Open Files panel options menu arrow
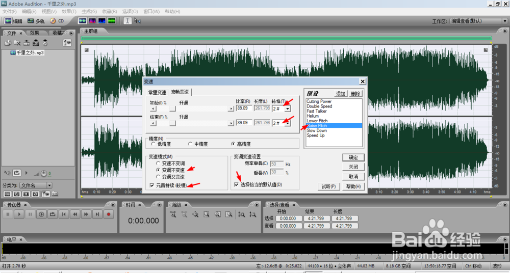Viewport: 510px width, 273px height. coord(71,33)
